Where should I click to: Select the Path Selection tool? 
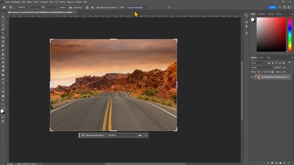coord(3,88)
